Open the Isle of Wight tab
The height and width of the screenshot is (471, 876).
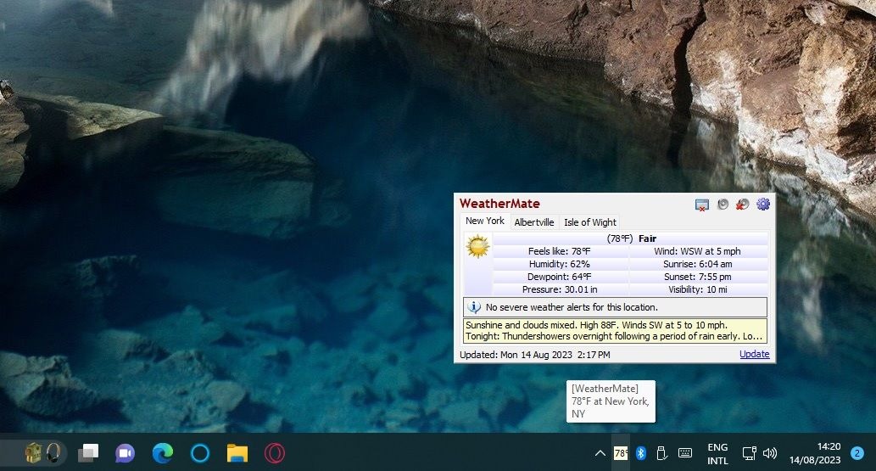pos(590,222)
